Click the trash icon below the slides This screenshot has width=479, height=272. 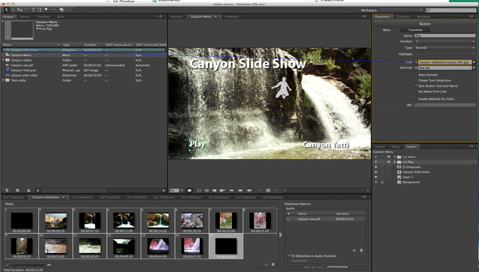pos(273,264)
